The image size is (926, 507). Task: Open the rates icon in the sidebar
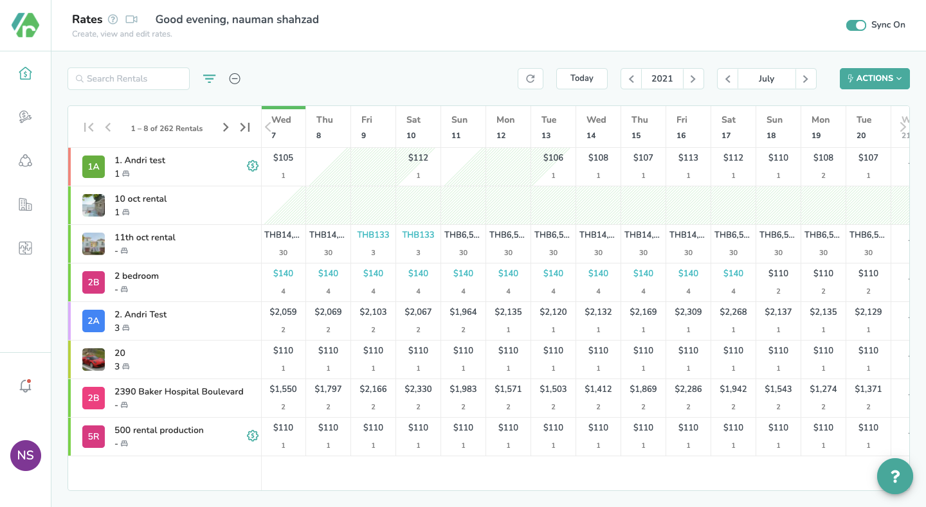click(25, 73)
